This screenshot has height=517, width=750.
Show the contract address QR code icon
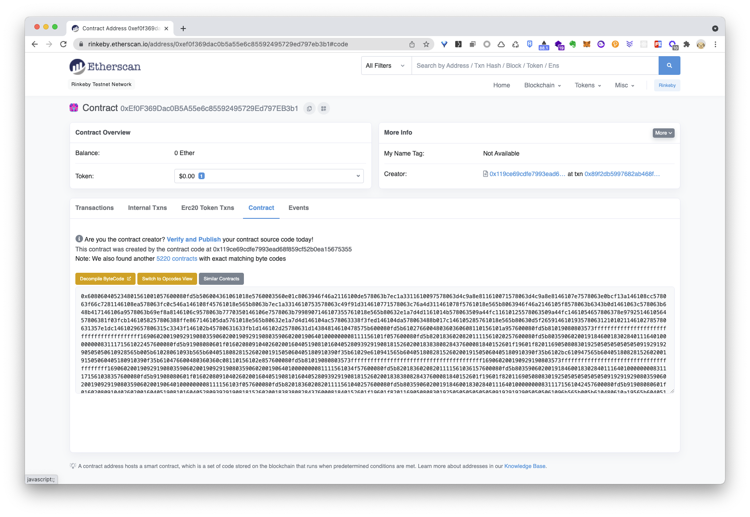324,108
